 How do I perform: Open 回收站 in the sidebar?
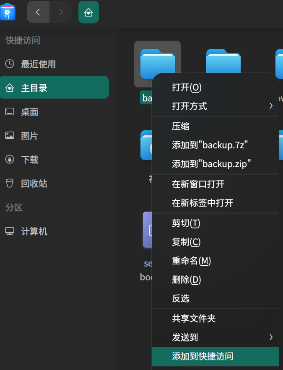coord(55,184)
